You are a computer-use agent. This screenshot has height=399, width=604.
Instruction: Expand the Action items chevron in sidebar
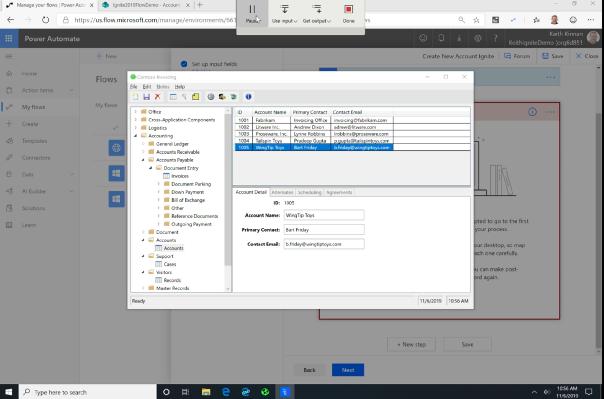click(x=71, y=90)
